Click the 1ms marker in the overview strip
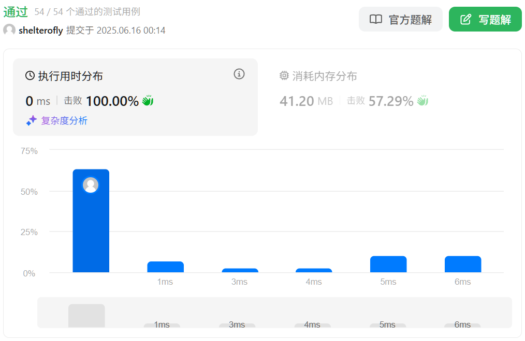 pyautogui.click(x=162, y=325)
